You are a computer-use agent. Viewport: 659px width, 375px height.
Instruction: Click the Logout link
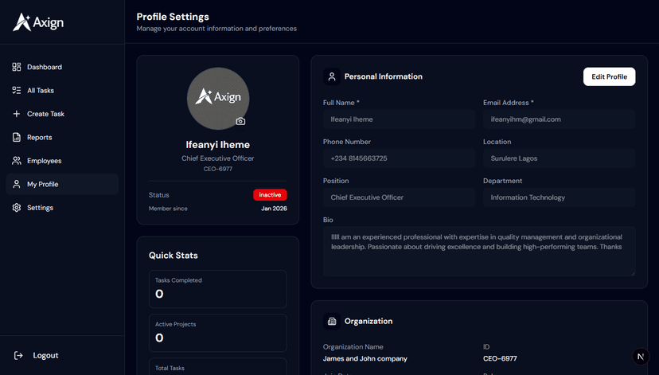tap(45, 355)
